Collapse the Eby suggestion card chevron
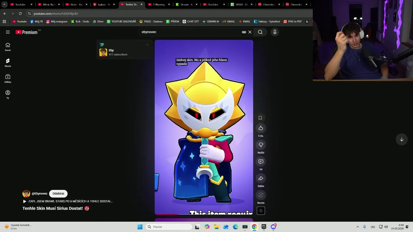Viewport: 413px width, 232px height. (147, 45)
